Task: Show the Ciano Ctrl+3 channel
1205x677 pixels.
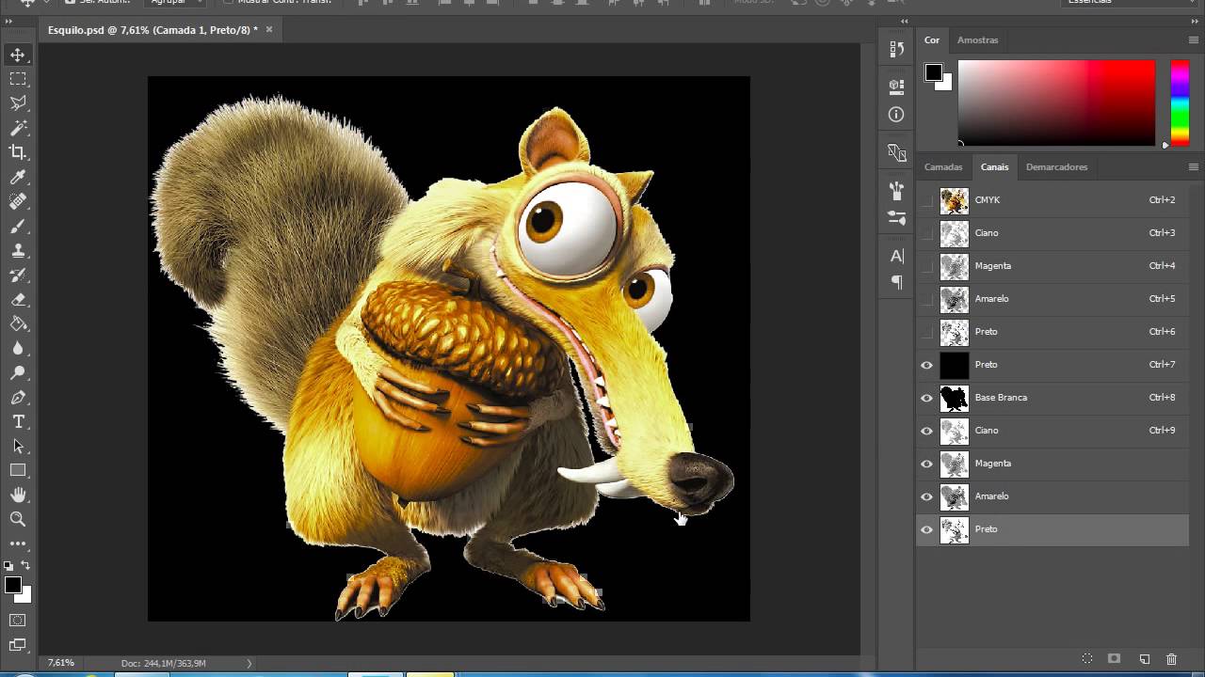Action: point(927,233)
